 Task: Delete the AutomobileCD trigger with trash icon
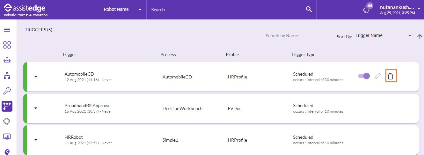pos(391,76)
